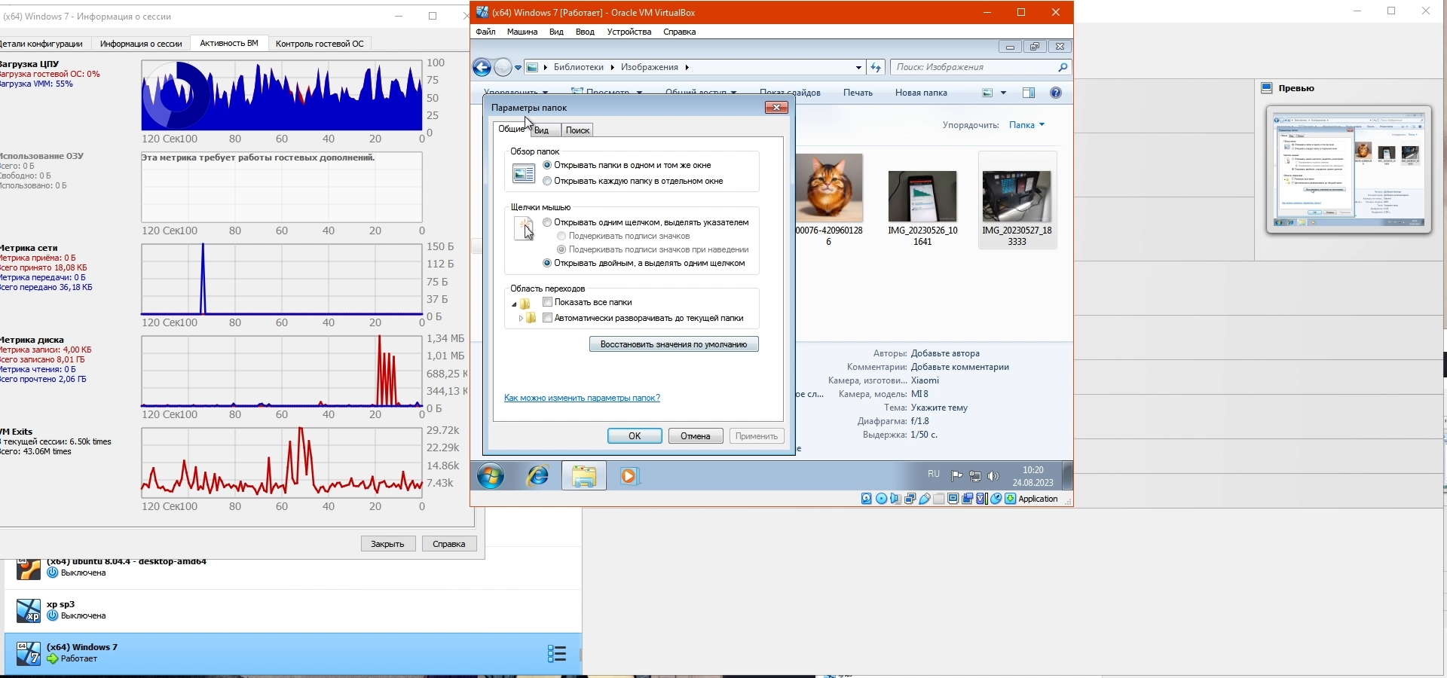Toggle the Explorer preview pane icon

(x=1029, y=93)
